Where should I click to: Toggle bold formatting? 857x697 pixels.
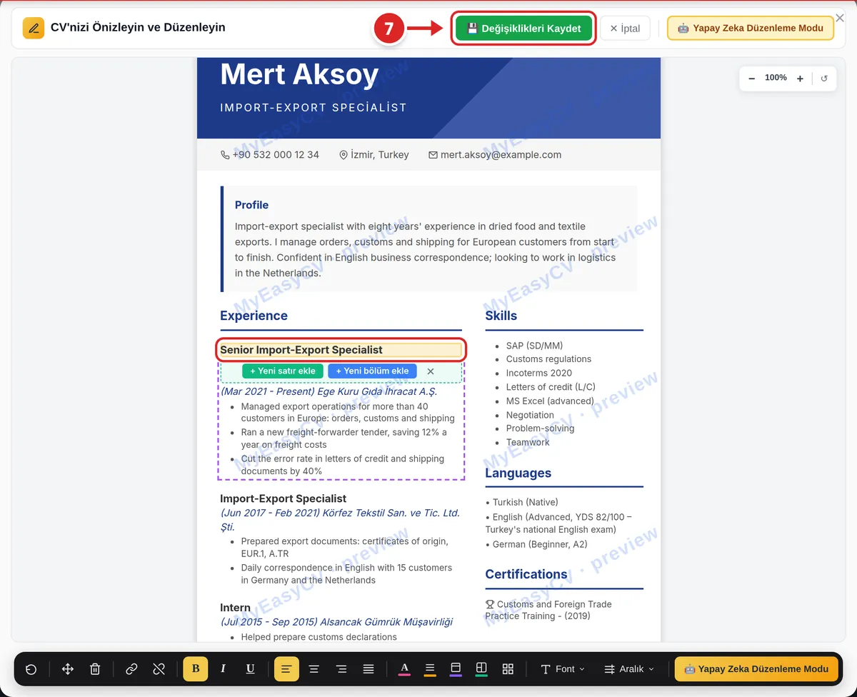196,669
